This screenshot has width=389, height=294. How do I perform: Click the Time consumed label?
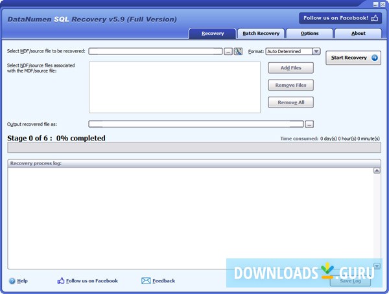pos(299,139)
